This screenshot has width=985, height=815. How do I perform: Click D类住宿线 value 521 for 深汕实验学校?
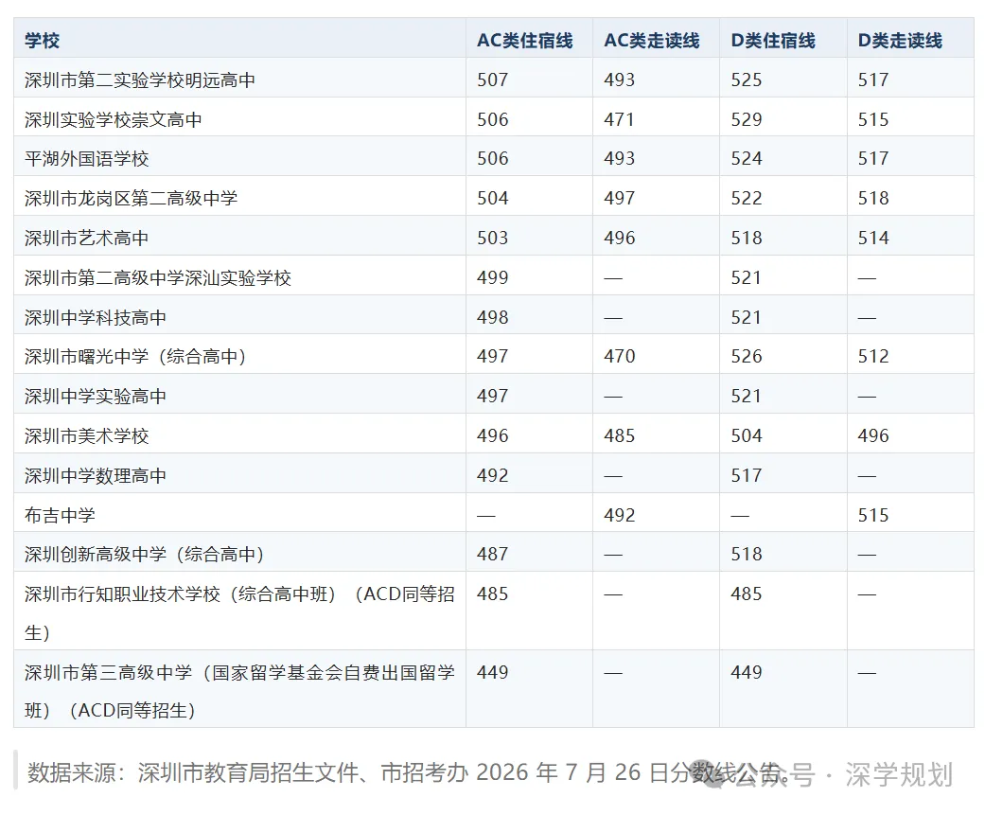(747, 277)
